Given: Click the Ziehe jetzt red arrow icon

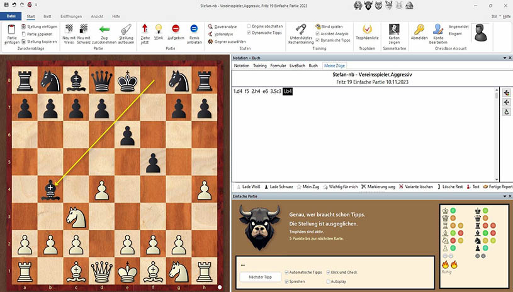Looking at the screenshot, I should point(145,29).
